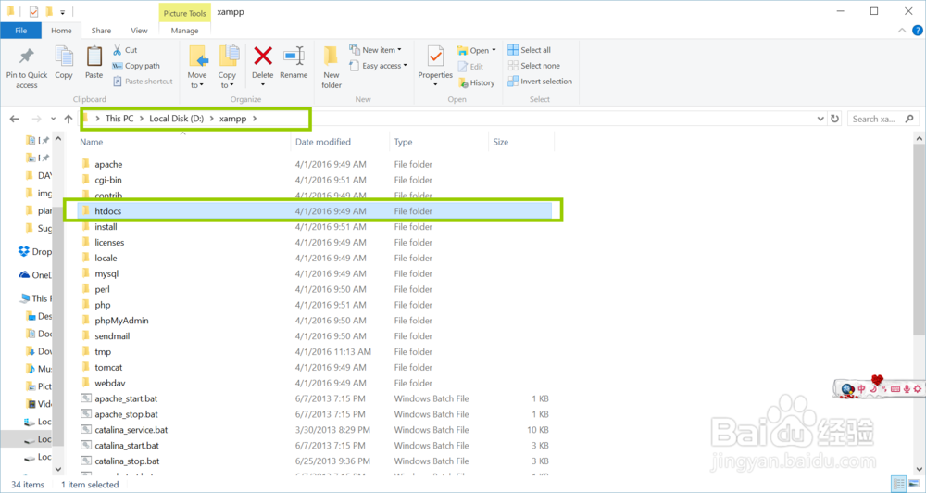Screen dimensions: 926x493
Task: Click Invert selection
Action: click(x=540, y=82)
